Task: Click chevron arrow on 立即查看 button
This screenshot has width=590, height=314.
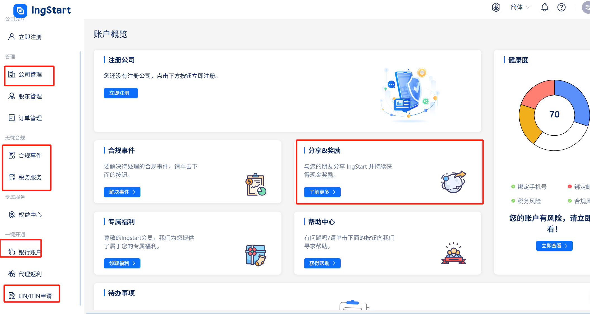Action: pyautogui.click(x=566, y=246)
